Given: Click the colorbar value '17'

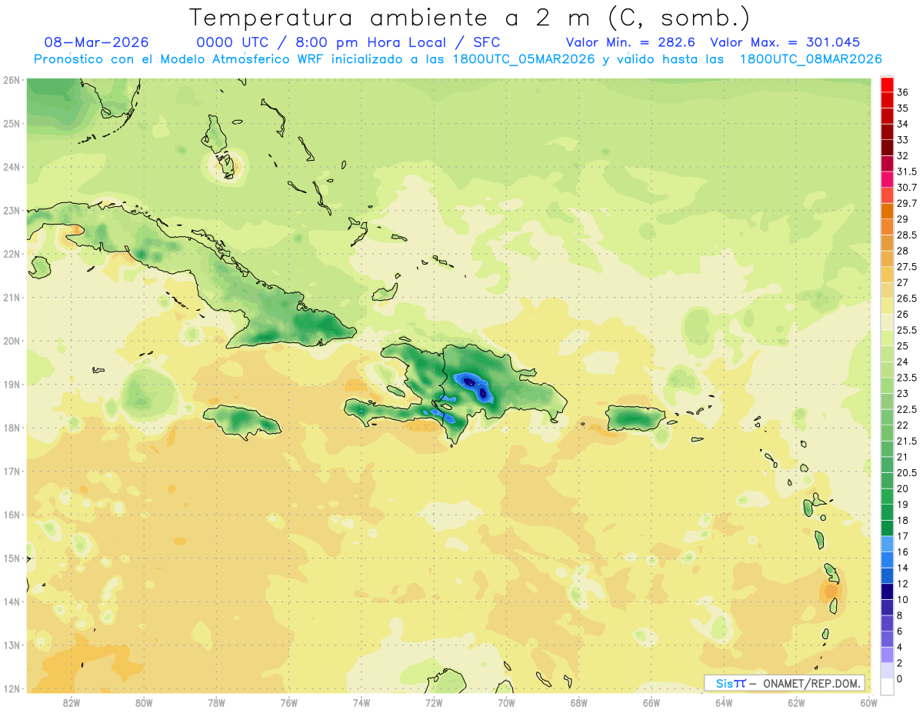Looking at the screenshot, I should click(903, 535).
